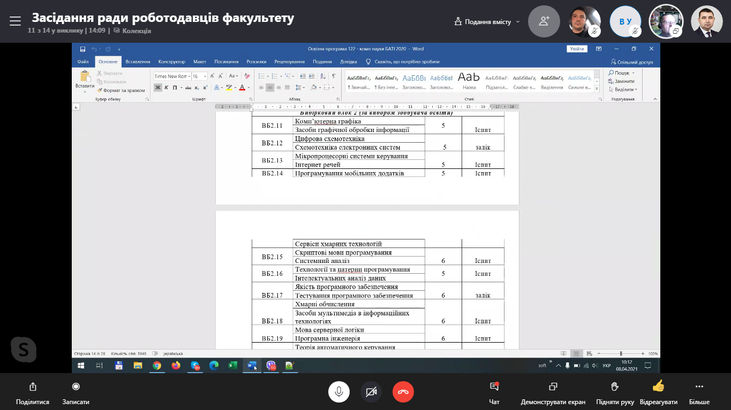Open Chrome from the Windows taskbar
731x410 pixels.
coord(156,366)
